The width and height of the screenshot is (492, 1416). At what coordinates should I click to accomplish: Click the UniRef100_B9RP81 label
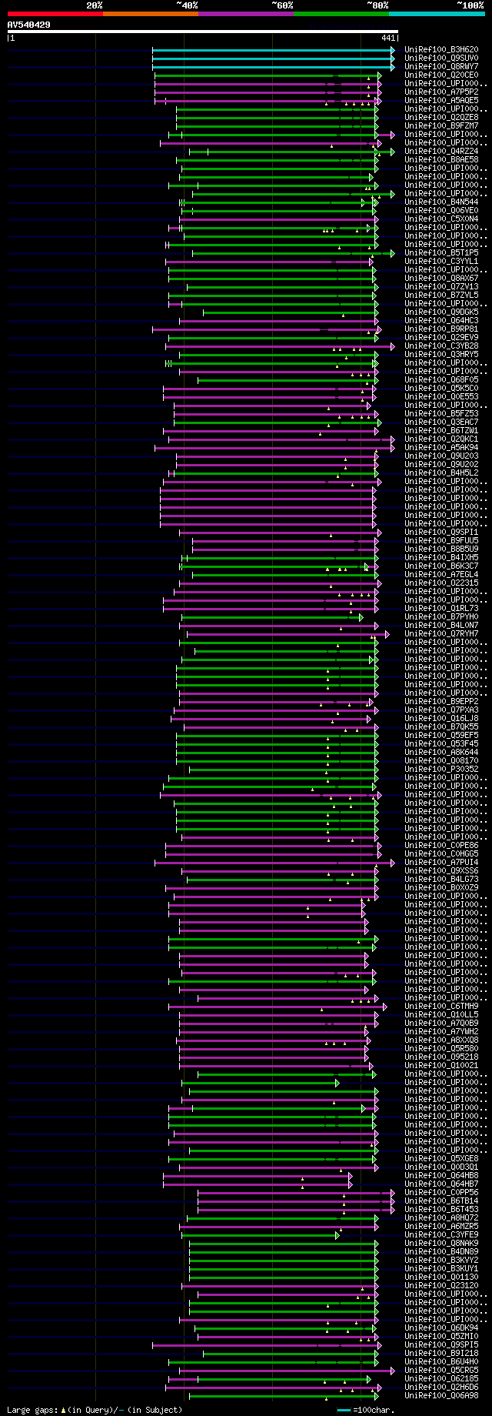[x=441, y=329]
